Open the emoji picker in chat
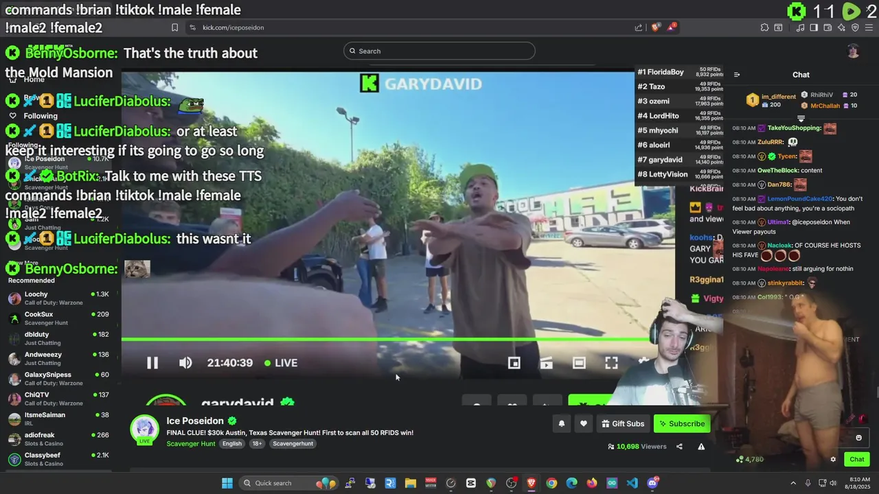 (858, 438)
